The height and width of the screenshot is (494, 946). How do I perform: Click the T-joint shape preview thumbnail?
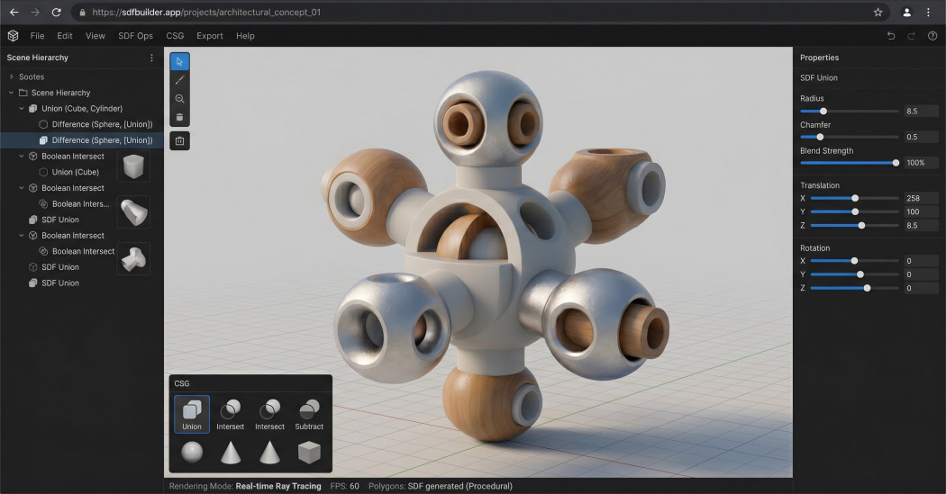[x=133, y=259]
